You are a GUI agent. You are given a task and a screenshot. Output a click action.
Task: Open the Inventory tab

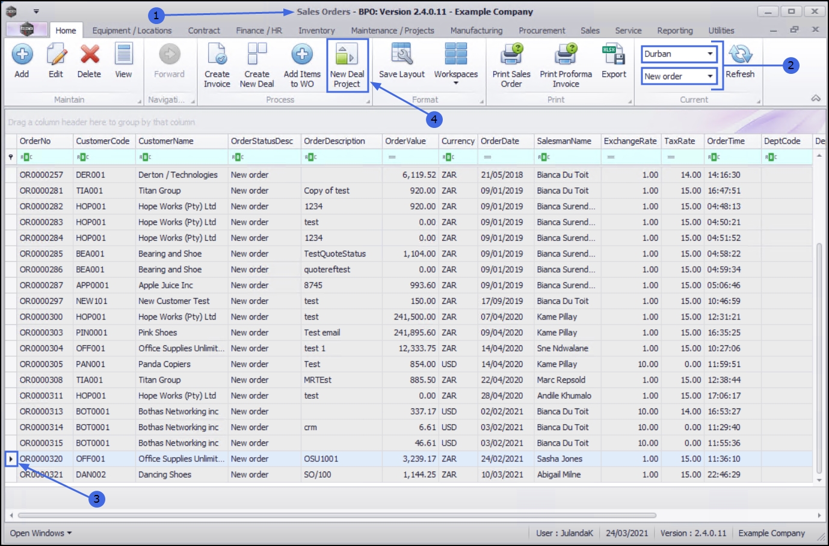[x=316, y=31]
